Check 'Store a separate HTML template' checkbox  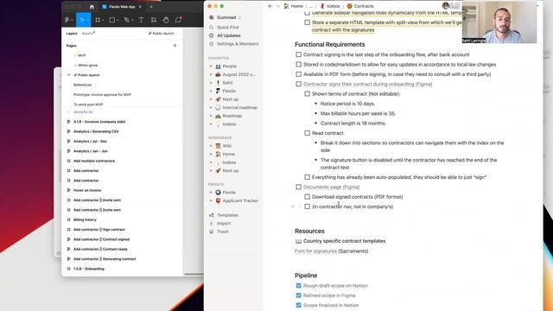coord(308,22)
